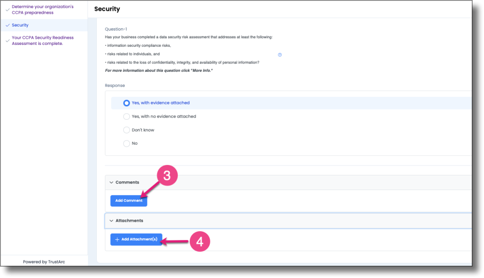Click the checkmark icon next to Security
The height and width of the screenshot is (278, 484).
tap(8, 26)
